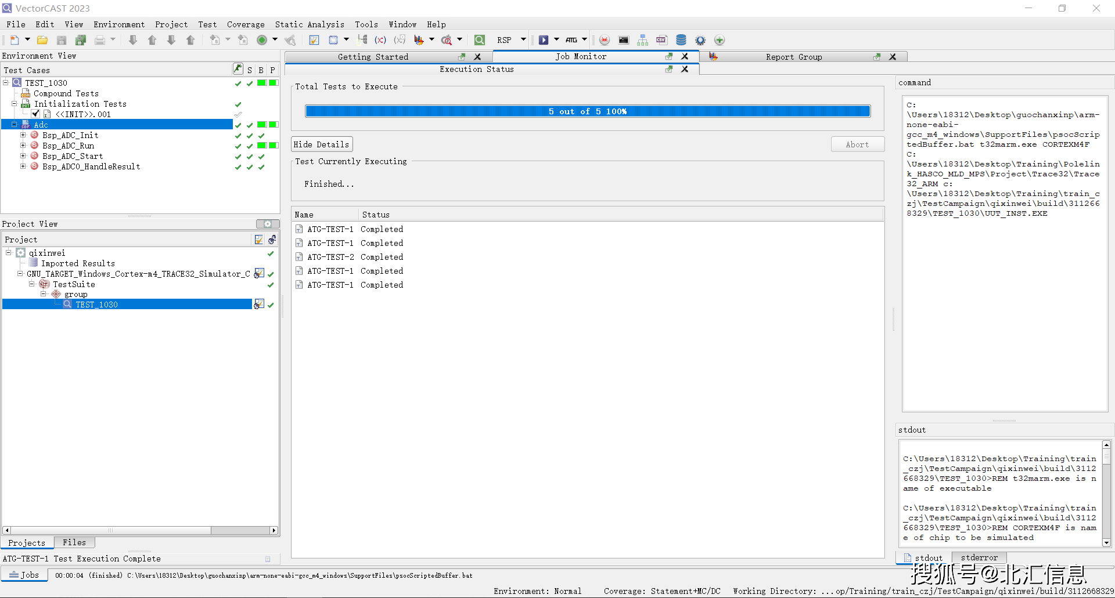Switch to the stderror output tab

point(979,557)
